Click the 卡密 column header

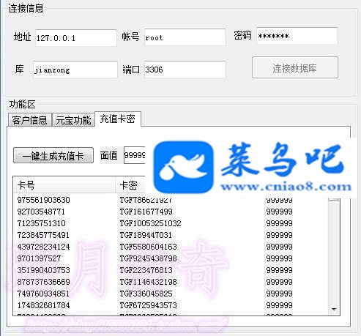coord(130,185)
